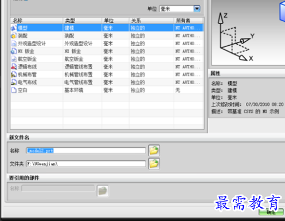The width and height of the screenshot is (285, 221).
Task: Click the 机械布管 template icon
Action: (x=14, y=74)
